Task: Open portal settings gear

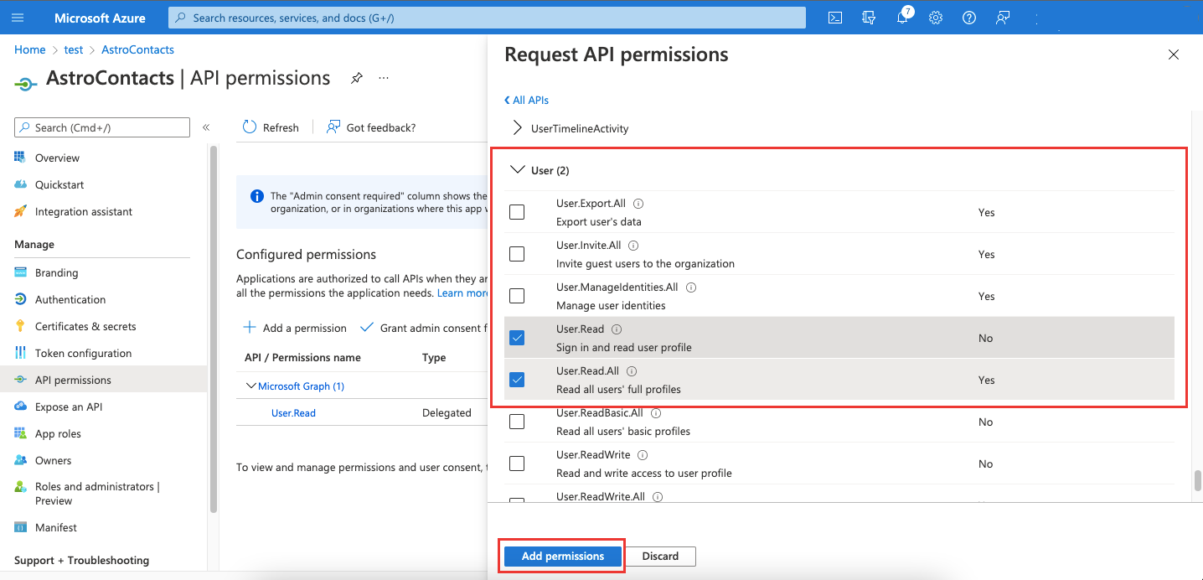Action: tap(936, 18)
